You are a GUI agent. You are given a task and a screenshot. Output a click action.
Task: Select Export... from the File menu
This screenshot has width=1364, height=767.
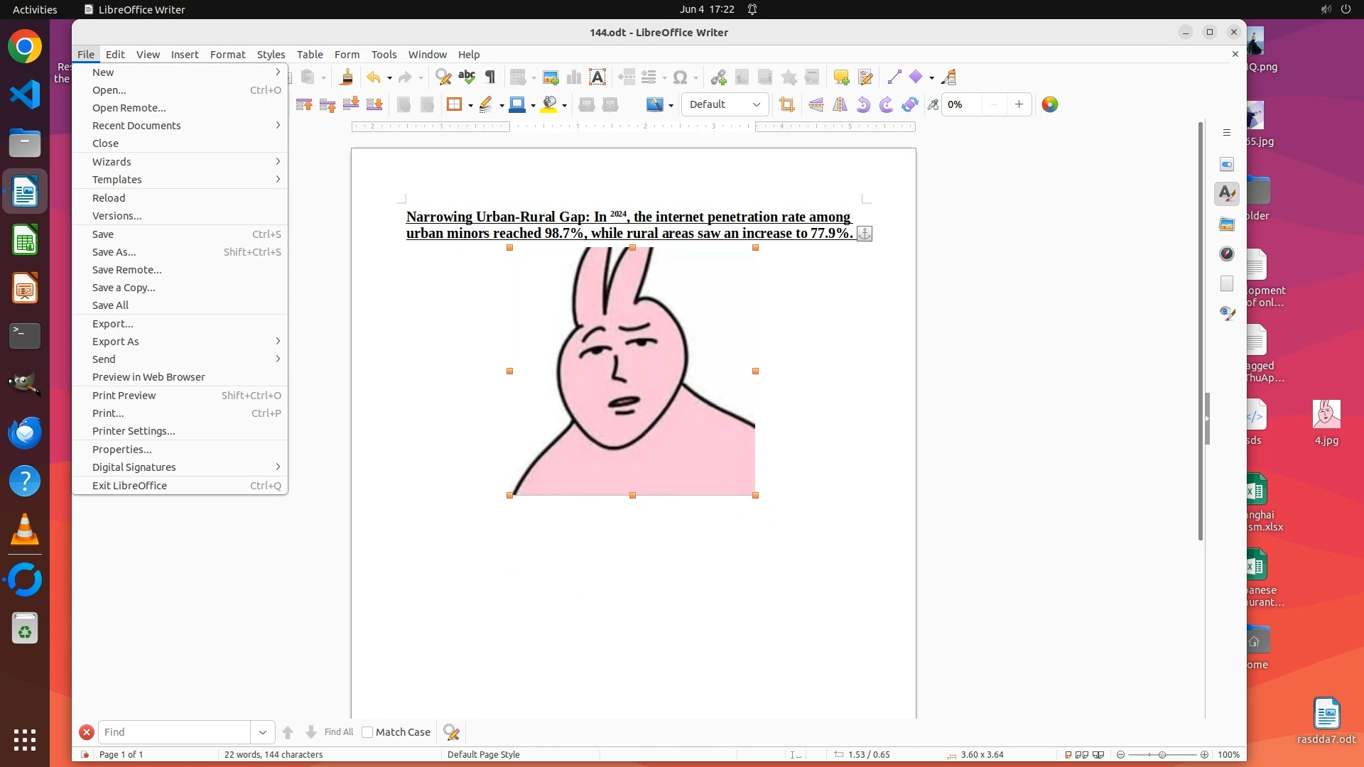pyautogui.click(x=113, y=324)
